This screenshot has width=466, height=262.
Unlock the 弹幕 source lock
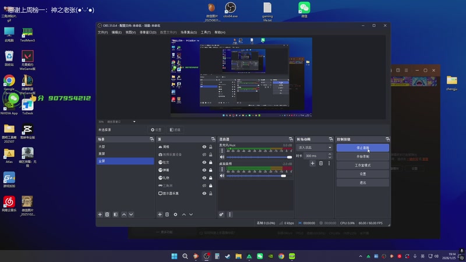tap(211, 170)
